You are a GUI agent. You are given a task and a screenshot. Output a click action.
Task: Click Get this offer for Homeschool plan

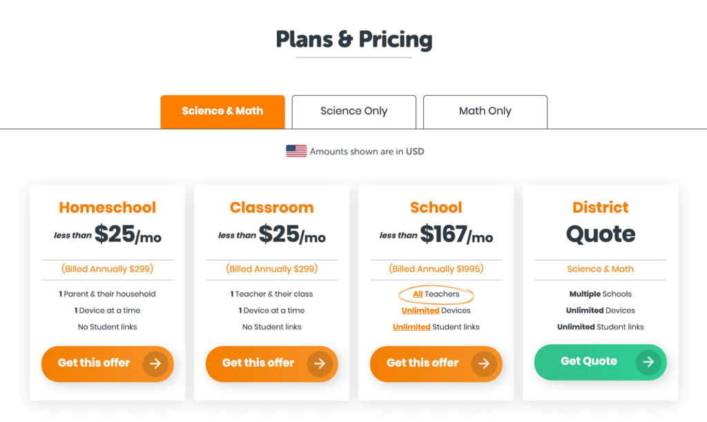pos(107,364)
